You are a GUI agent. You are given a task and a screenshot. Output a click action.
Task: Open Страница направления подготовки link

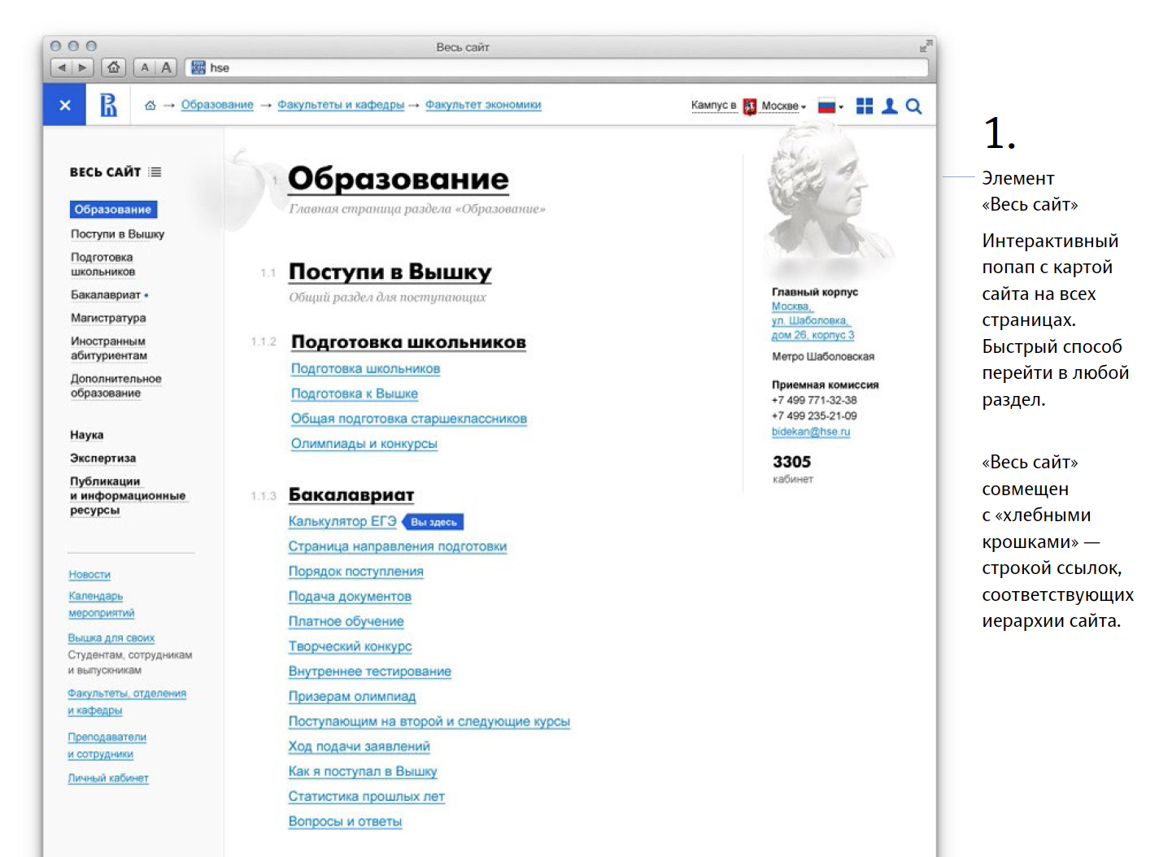(398, 546)
